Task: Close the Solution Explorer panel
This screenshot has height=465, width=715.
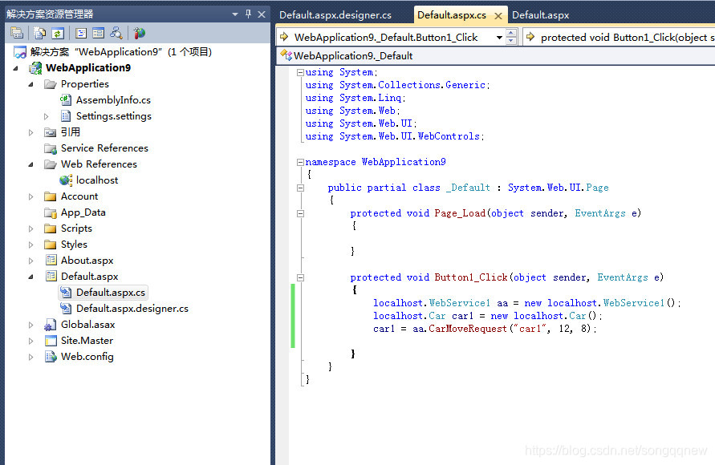Action: (x=262, y=14)
